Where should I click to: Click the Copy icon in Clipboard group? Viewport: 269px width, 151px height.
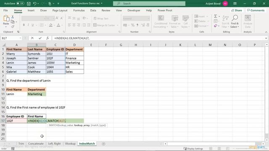tap(13, 22)
